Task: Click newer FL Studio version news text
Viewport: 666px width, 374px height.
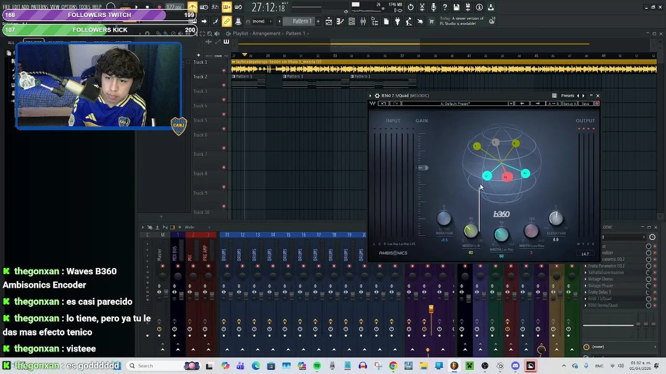Action: 462,21
